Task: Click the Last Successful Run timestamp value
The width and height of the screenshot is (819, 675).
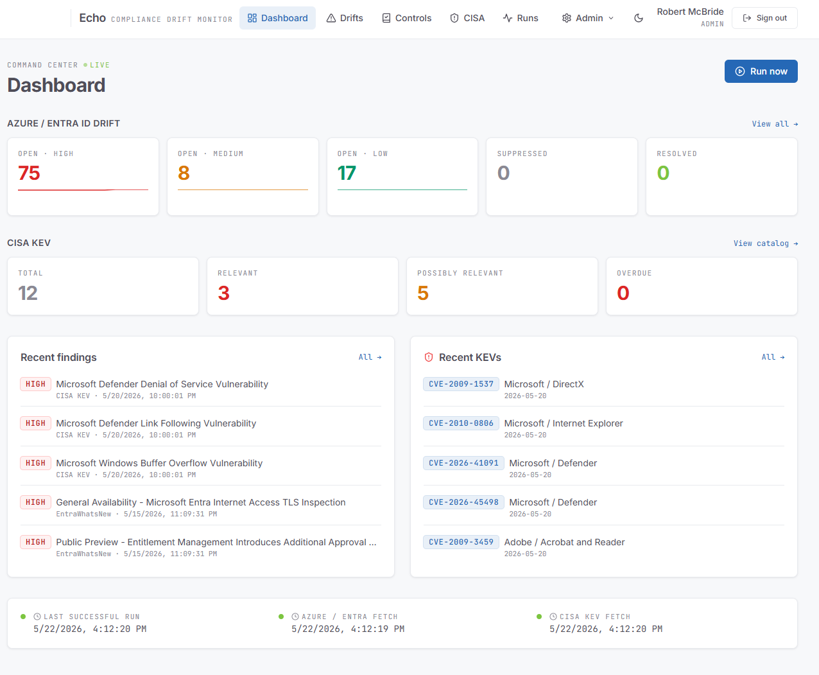Action: [x=90, y=629]
